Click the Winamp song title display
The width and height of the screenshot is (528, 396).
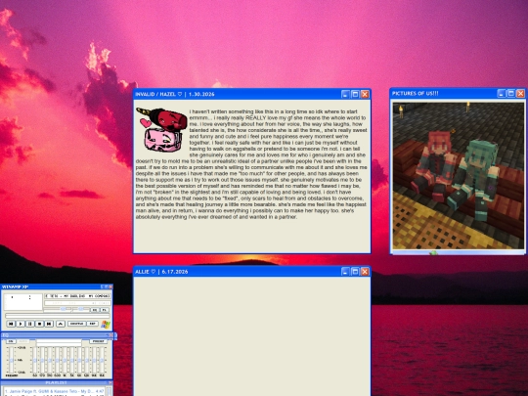coord(78,296)
